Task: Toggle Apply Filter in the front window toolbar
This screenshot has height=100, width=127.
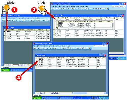Action: tap(73, 48)
